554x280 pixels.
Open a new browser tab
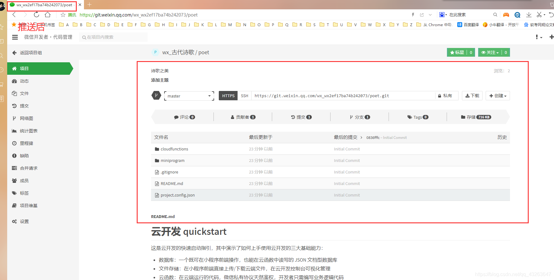click(x=89, y=5)
